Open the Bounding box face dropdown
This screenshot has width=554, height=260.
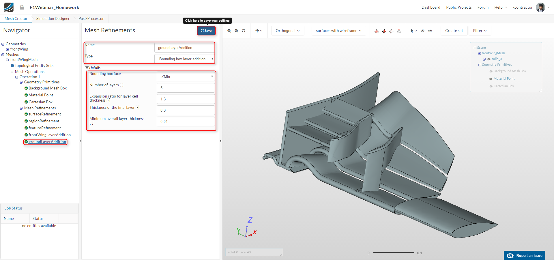[186, 76]
